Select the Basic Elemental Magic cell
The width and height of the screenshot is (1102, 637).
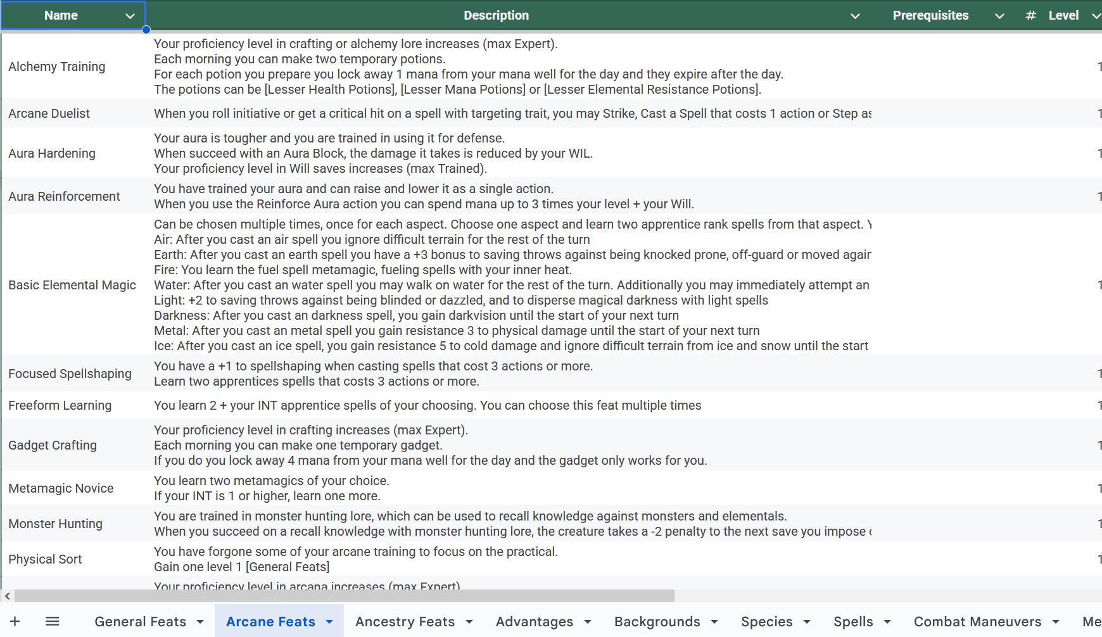(x=72, y=285)
